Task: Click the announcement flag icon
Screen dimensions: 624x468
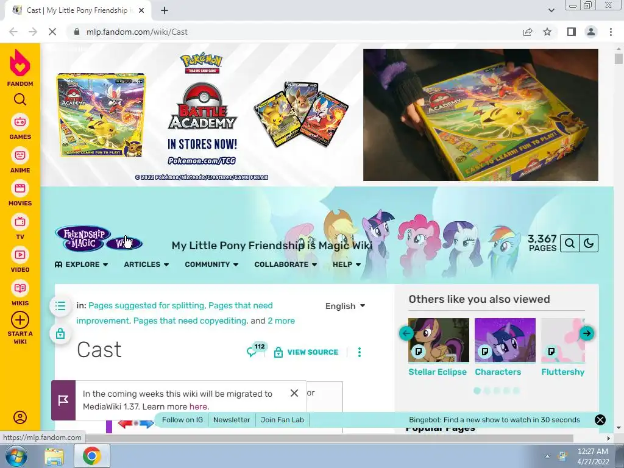Action: (63, 400)
